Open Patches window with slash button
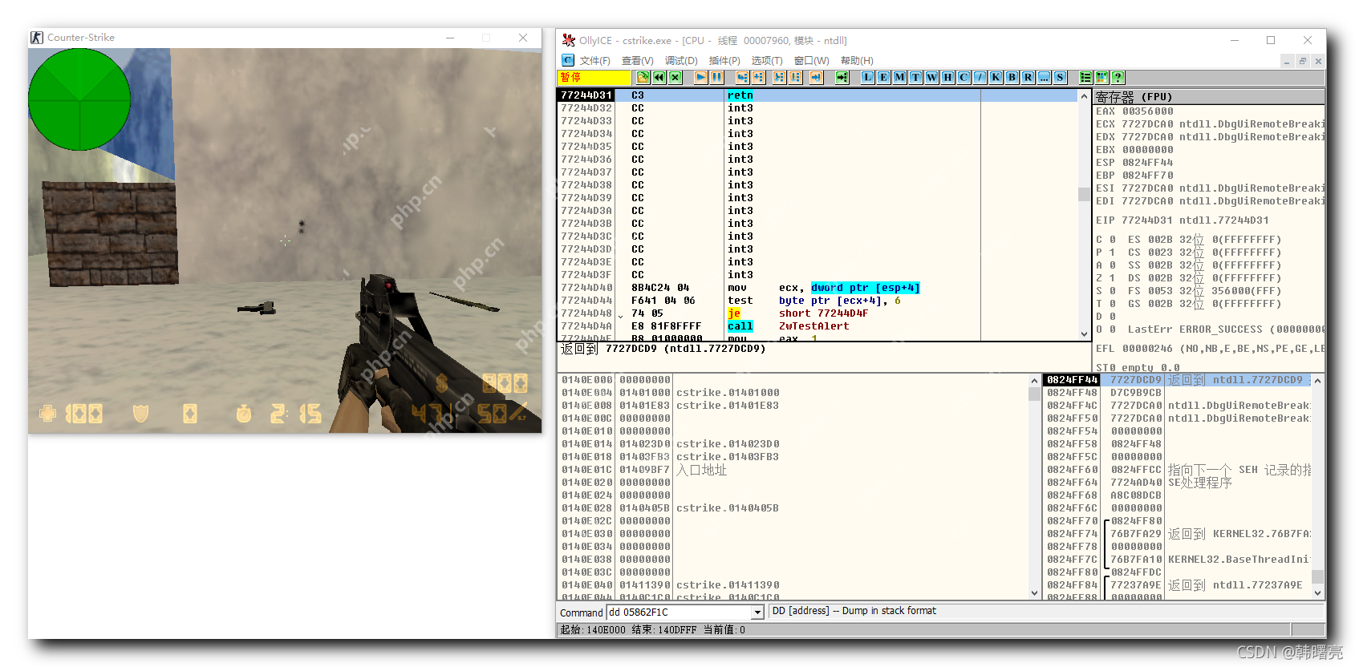 point(980,77)
